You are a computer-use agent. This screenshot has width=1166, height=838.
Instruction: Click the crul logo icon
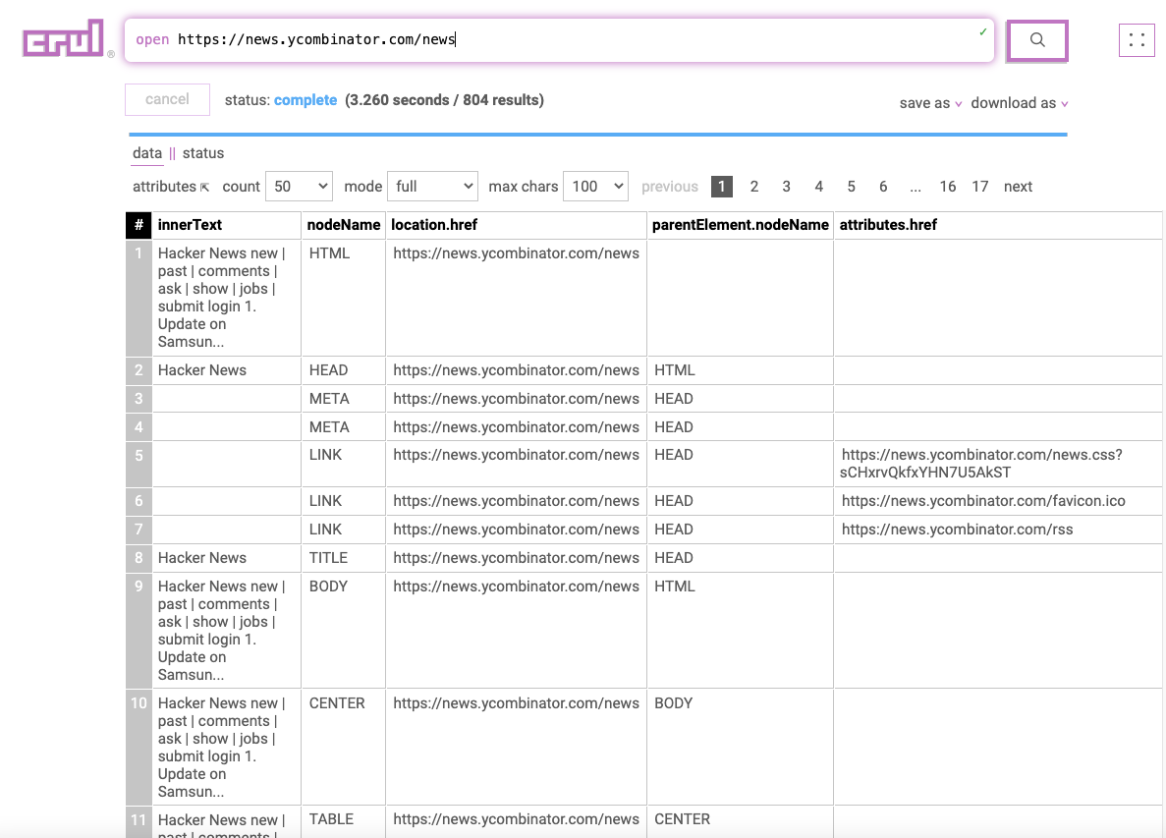(x=64, y=39)
